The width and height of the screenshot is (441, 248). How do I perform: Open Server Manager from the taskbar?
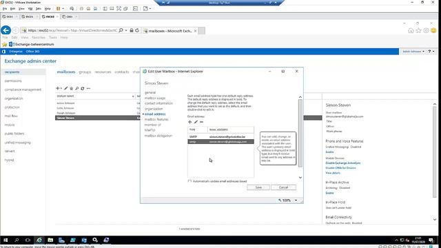click(x=61, y=240)
